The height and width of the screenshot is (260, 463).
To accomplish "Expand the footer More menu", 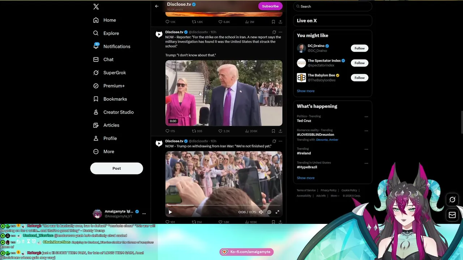I will [335, 196].
